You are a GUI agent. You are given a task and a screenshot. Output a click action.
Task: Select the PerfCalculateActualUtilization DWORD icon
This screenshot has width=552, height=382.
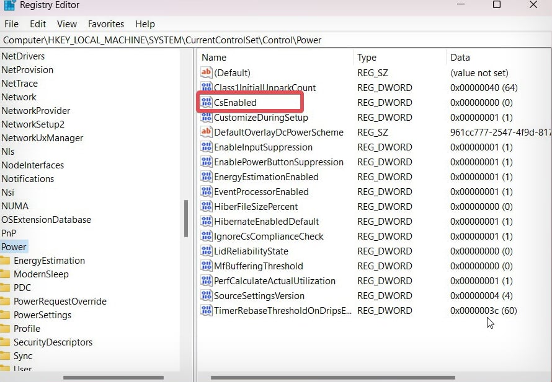[207, 280]
